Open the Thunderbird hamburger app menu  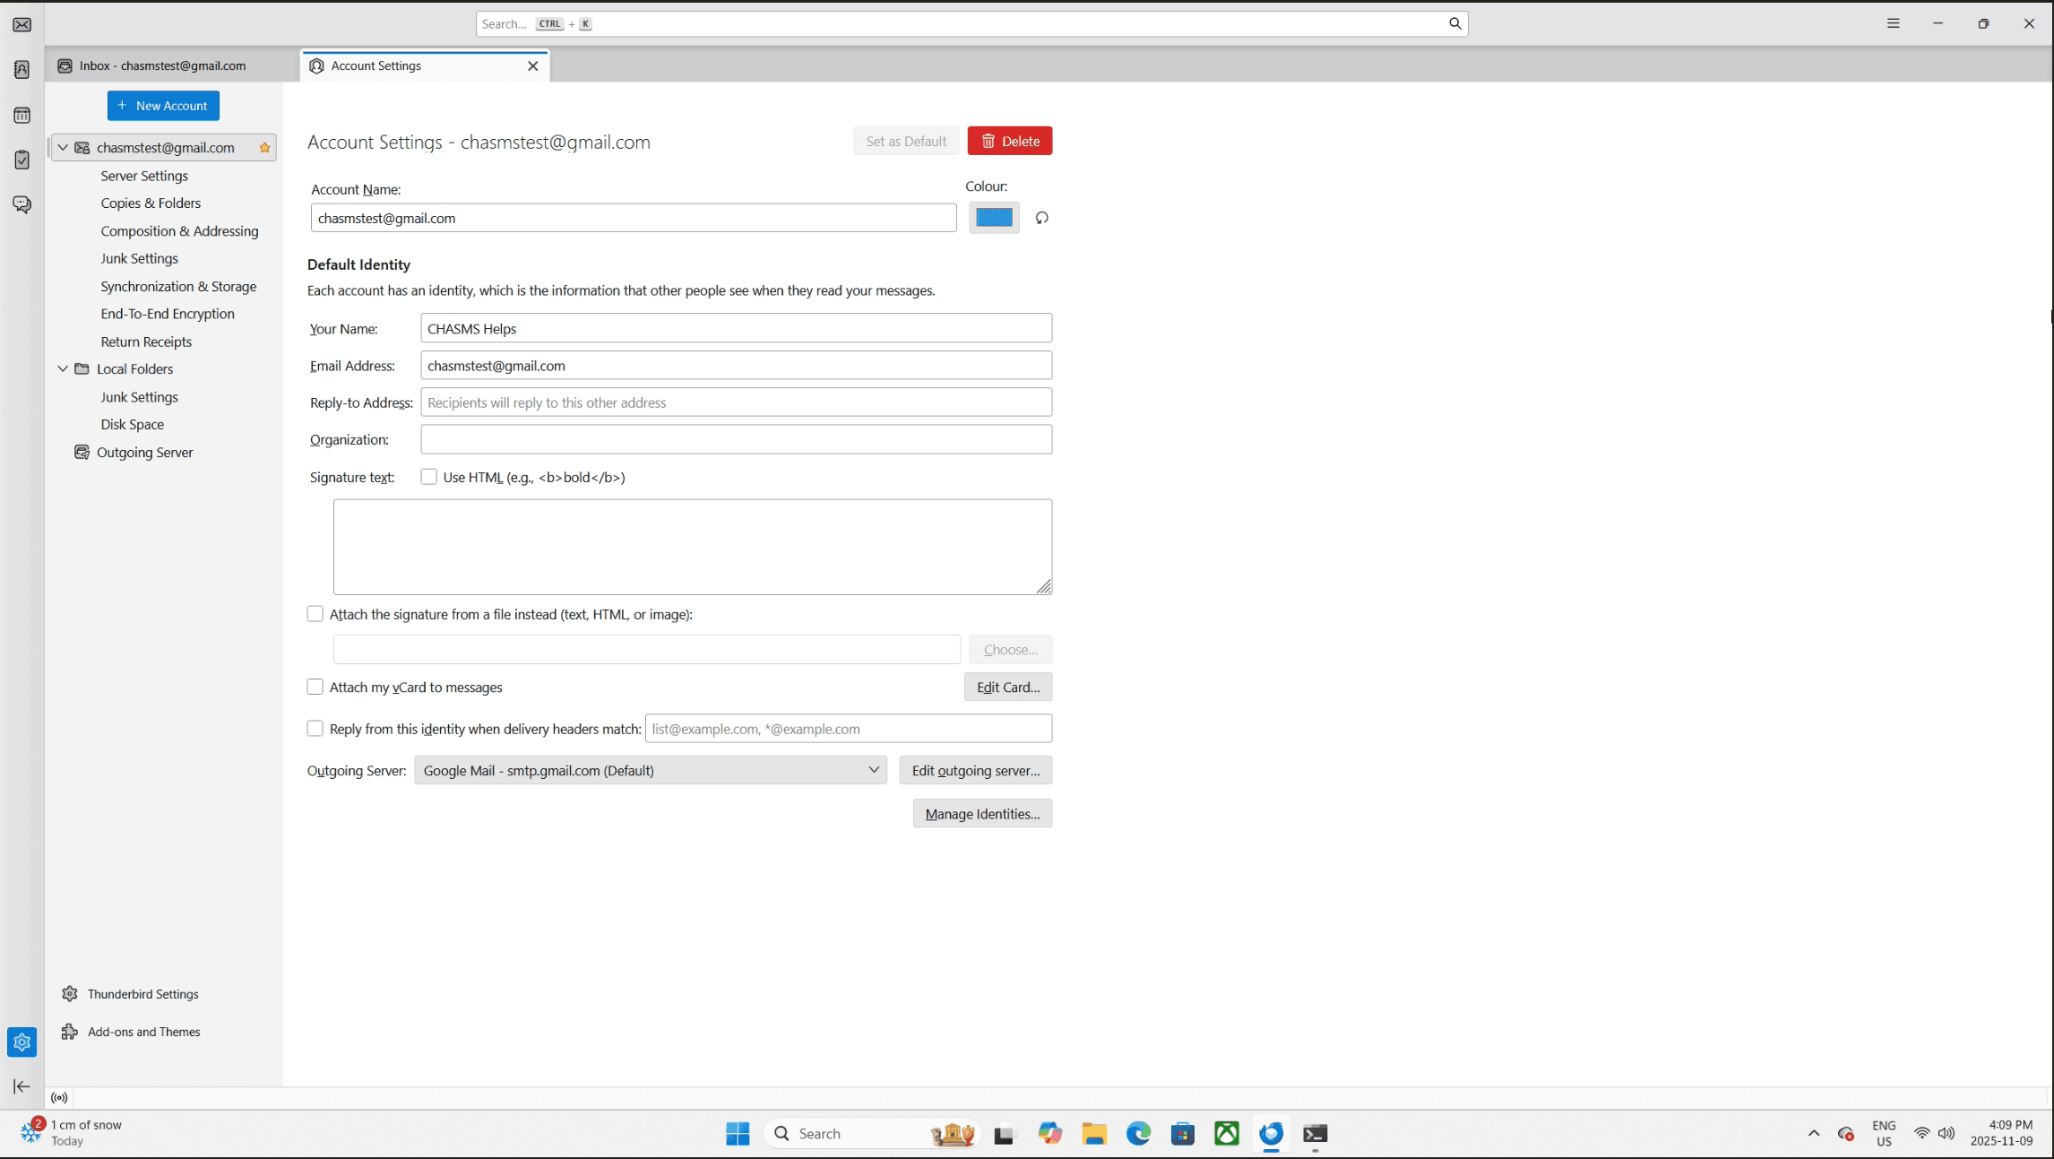[1893, 24]
